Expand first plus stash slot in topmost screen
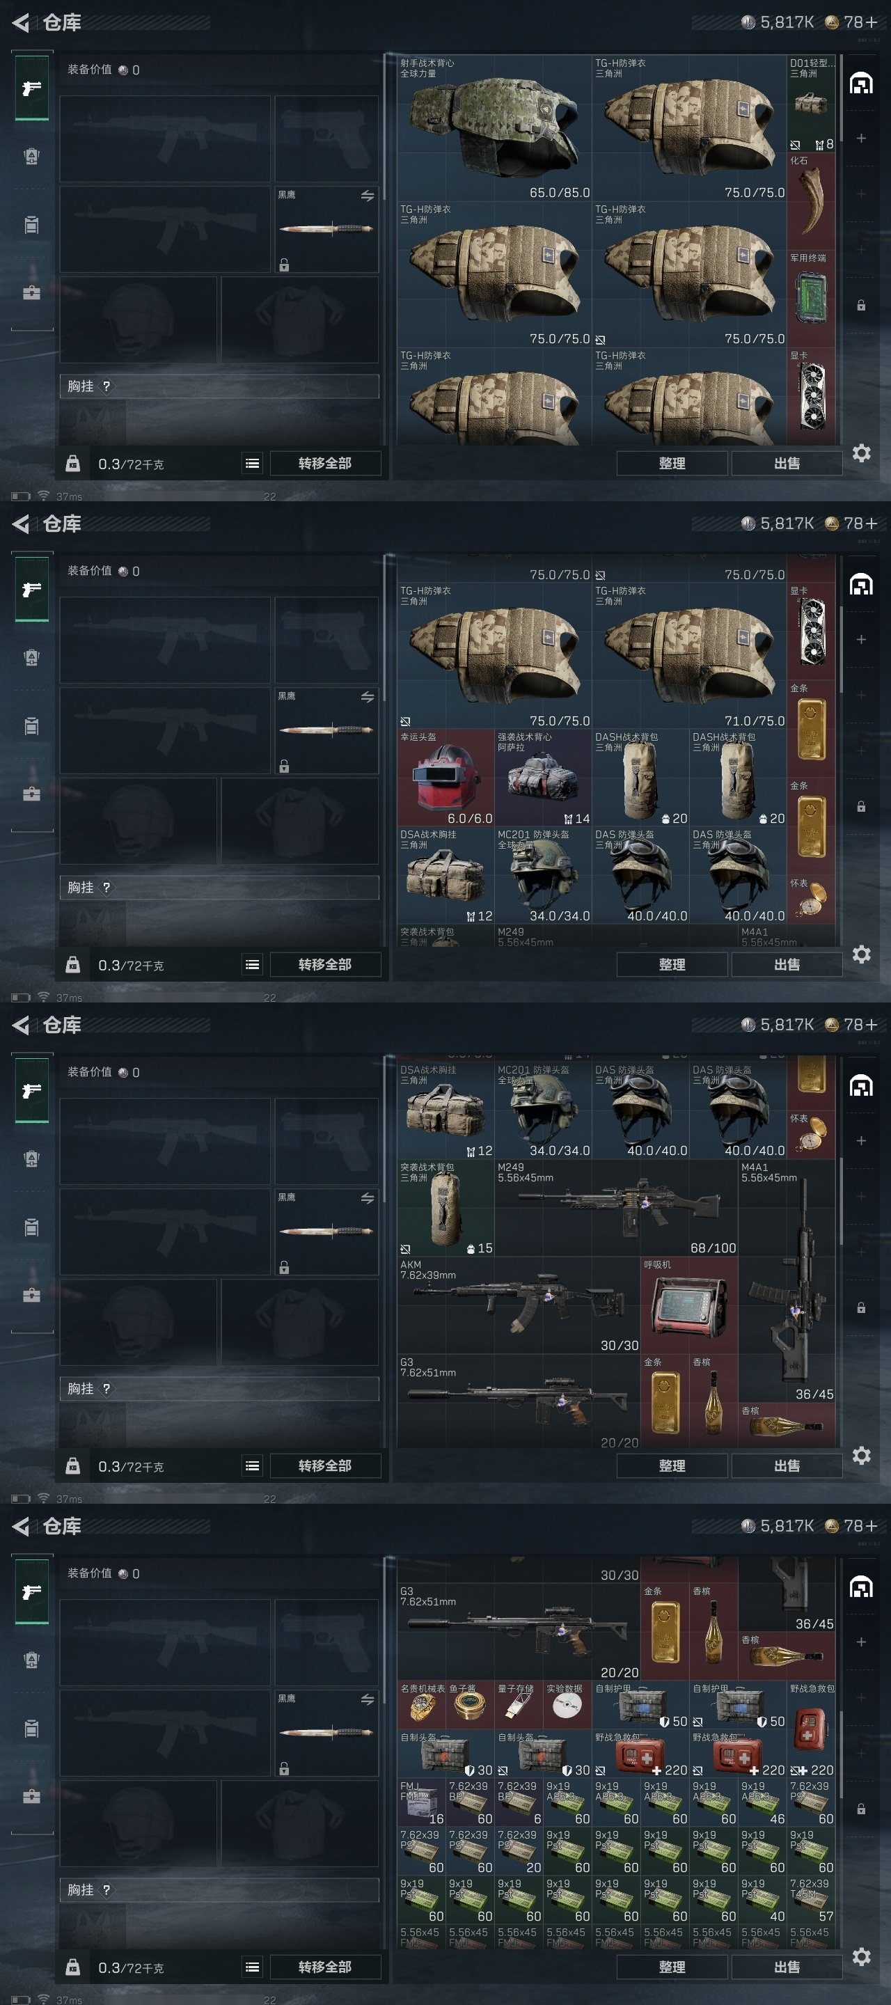This screenshot has width=891, height=2005. coord(860,139)
